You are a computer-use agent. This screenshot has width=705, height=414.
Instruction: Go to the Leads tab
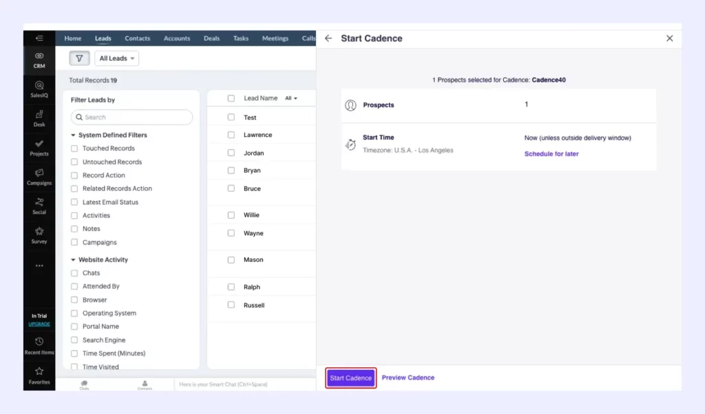[103, 38]
